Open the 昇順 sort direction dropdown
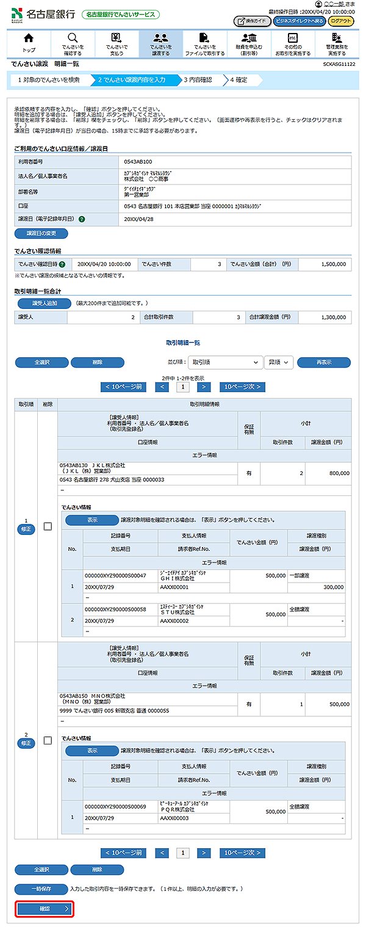This screenshot has height=927, width=366. click(279, 362)
